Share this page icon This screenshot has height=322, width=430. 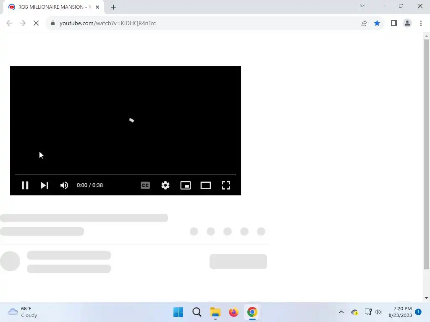pyautogui.click(x=364, y=23)
